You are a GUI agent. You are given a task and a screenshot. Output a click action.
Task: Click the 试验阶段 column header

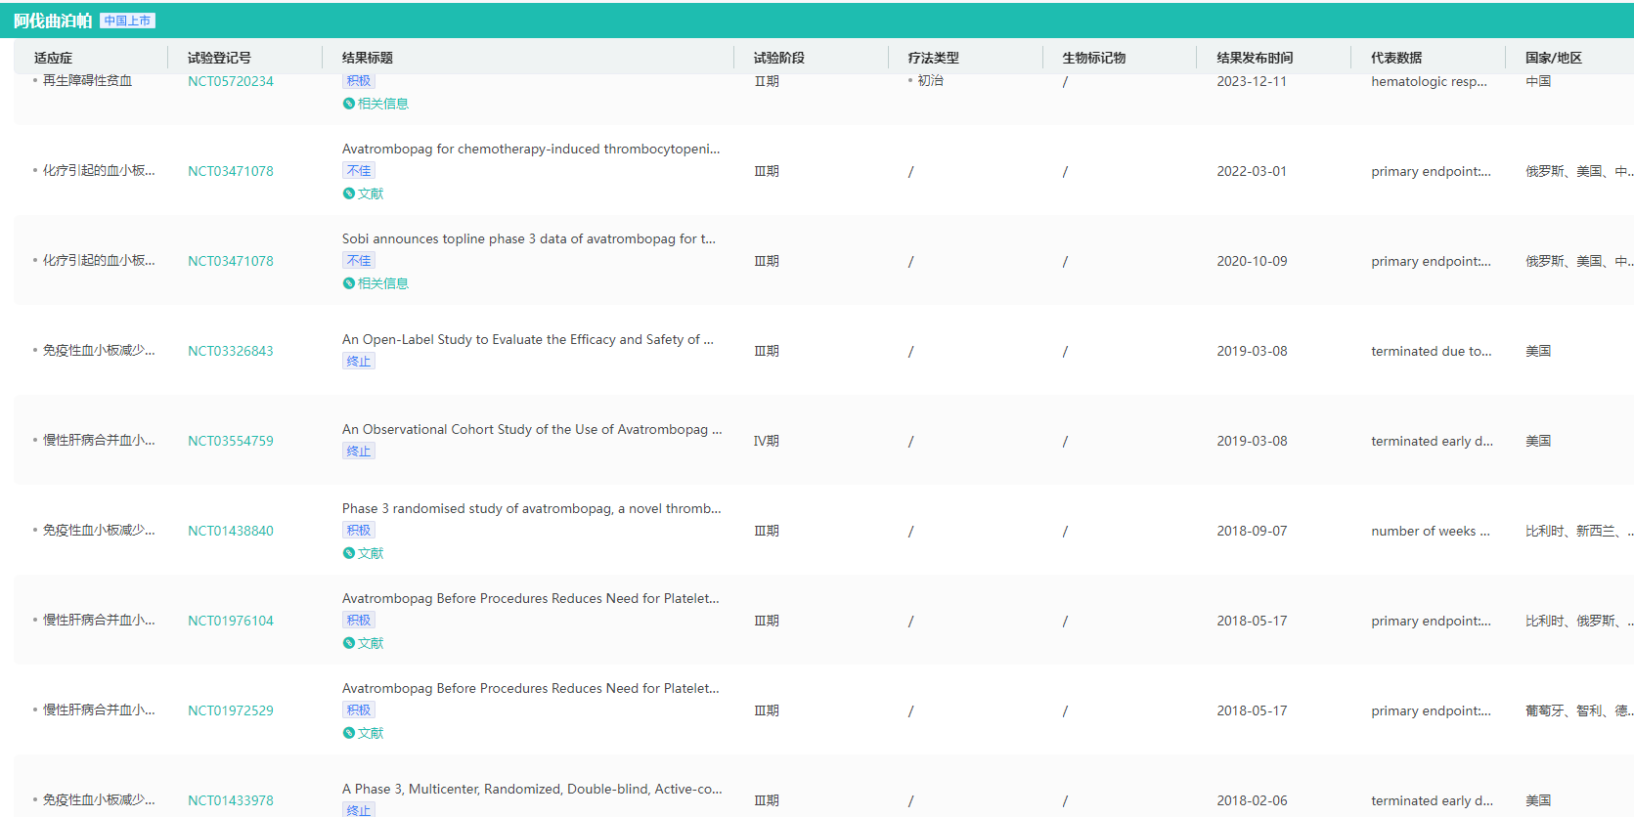[x=778, y=58]
